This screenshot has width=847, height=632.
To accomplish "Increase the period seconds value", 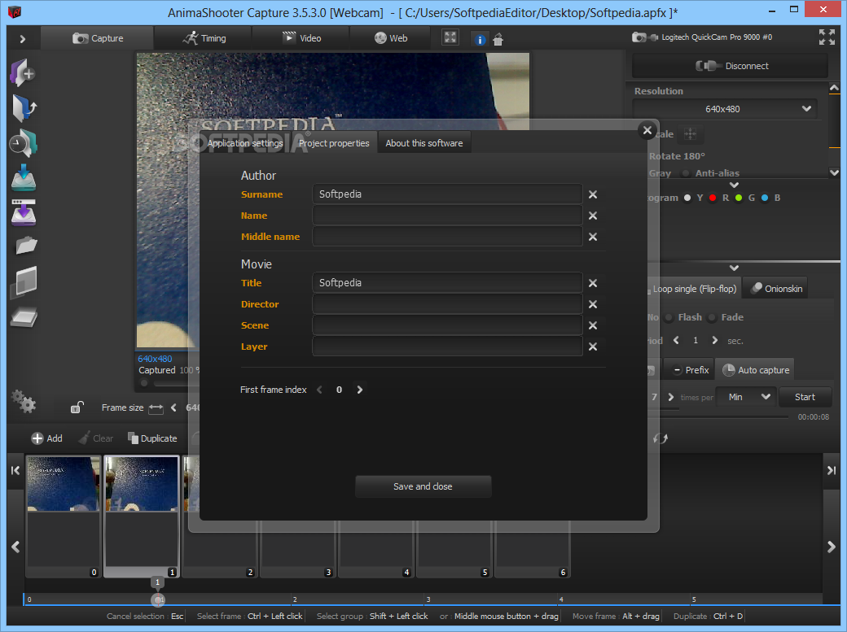I will tap(715, 340).
